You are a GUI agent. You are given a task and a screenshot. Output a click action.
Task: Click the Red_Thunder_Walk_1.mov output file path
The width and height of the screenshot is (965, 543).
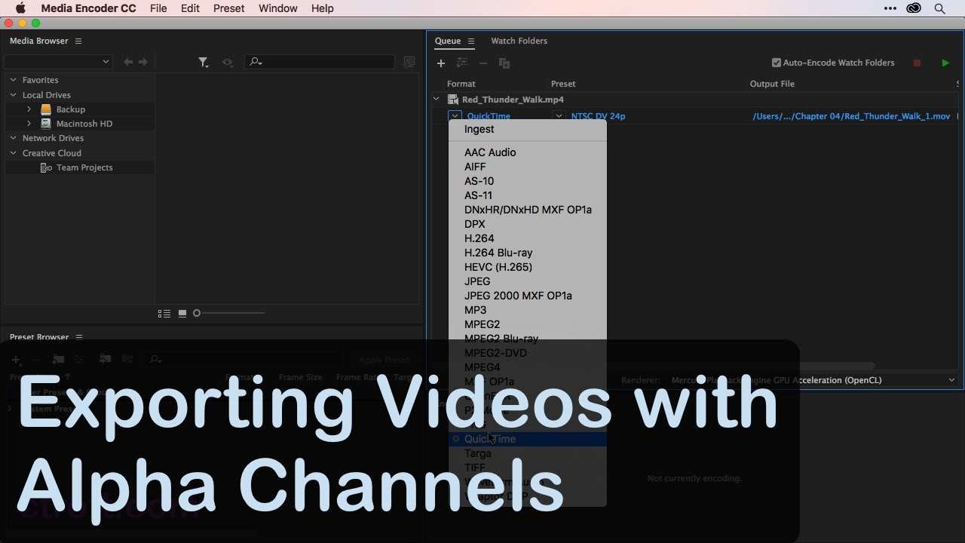[851, 116]
